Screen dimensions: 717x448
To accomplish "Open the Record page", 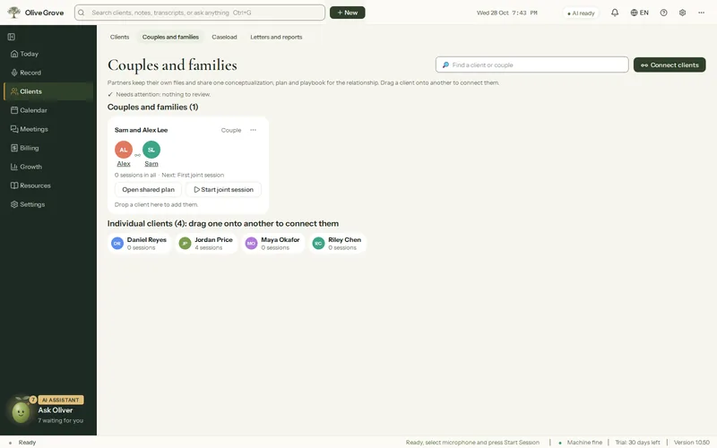I will (48, 73).
